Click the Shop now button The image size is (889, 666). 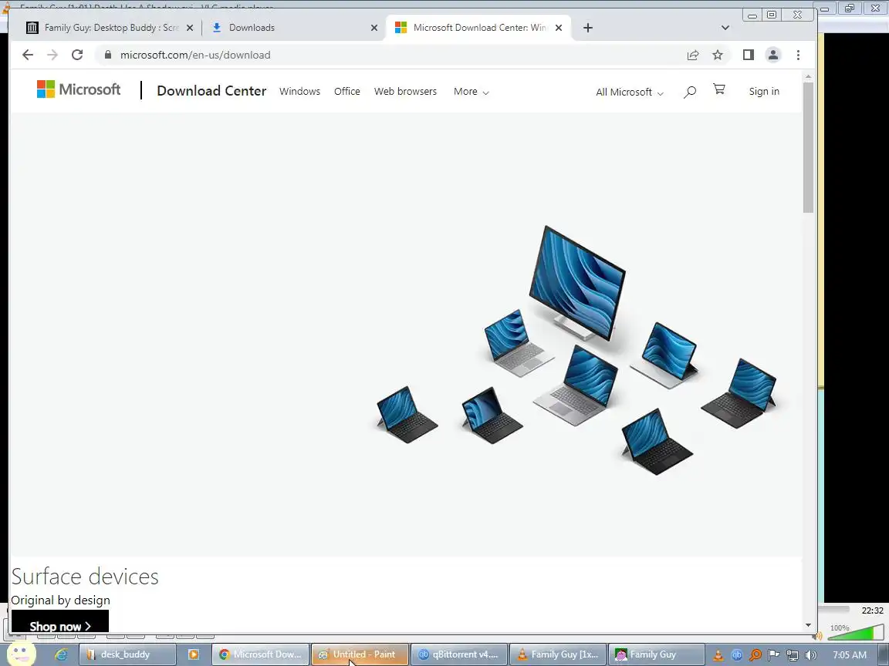tap(60, 622)
